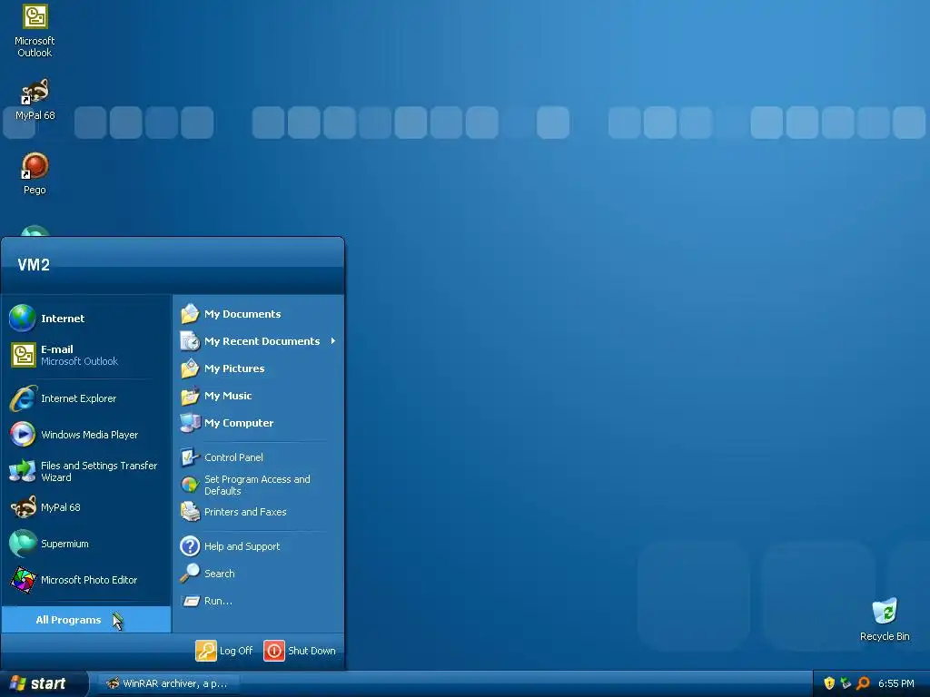Image resolution: width=930 pixels, height=697 pixels.
Task: Click the security shield tray icon
Action: 829,683
